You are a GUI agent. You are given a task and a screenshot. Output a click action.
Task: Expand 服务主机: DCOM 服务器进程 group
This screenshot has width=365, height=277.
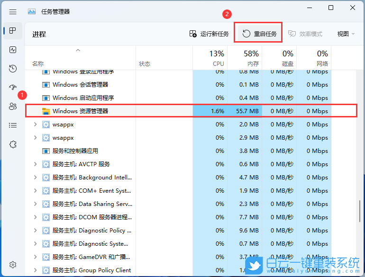click(35, 217)
